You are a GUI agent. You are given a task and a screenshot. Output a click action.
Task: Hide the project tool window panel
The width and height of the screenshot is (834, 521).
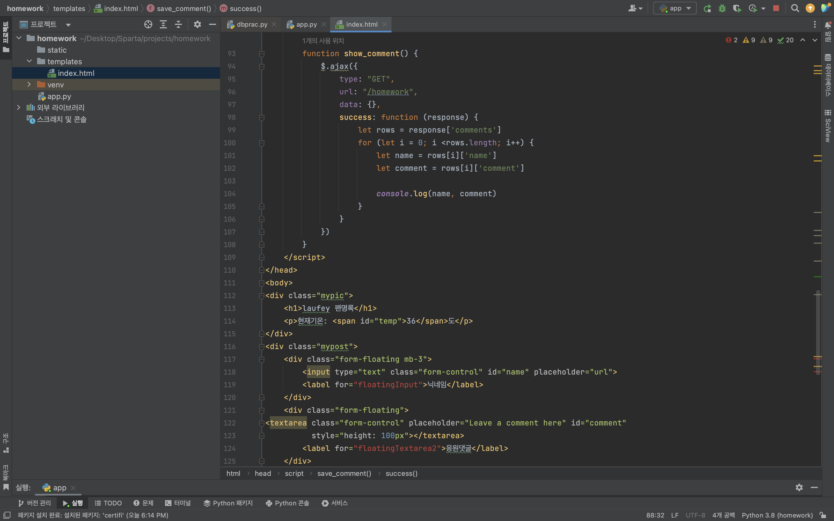tap(212, 25)
